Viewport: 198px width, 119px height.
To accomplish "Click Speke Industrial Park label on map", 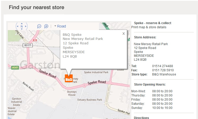I will [96, 72].
